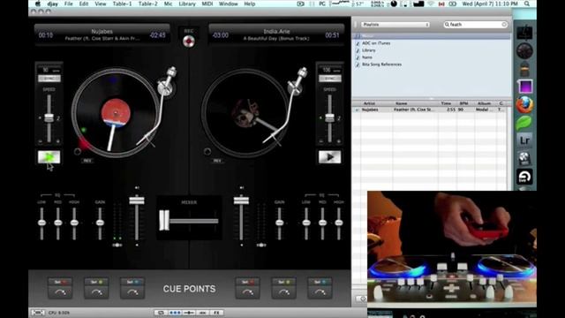Open the Playlists dropdown in library
Viewport: 565px width, 318px height.
[x=395, y=25]
